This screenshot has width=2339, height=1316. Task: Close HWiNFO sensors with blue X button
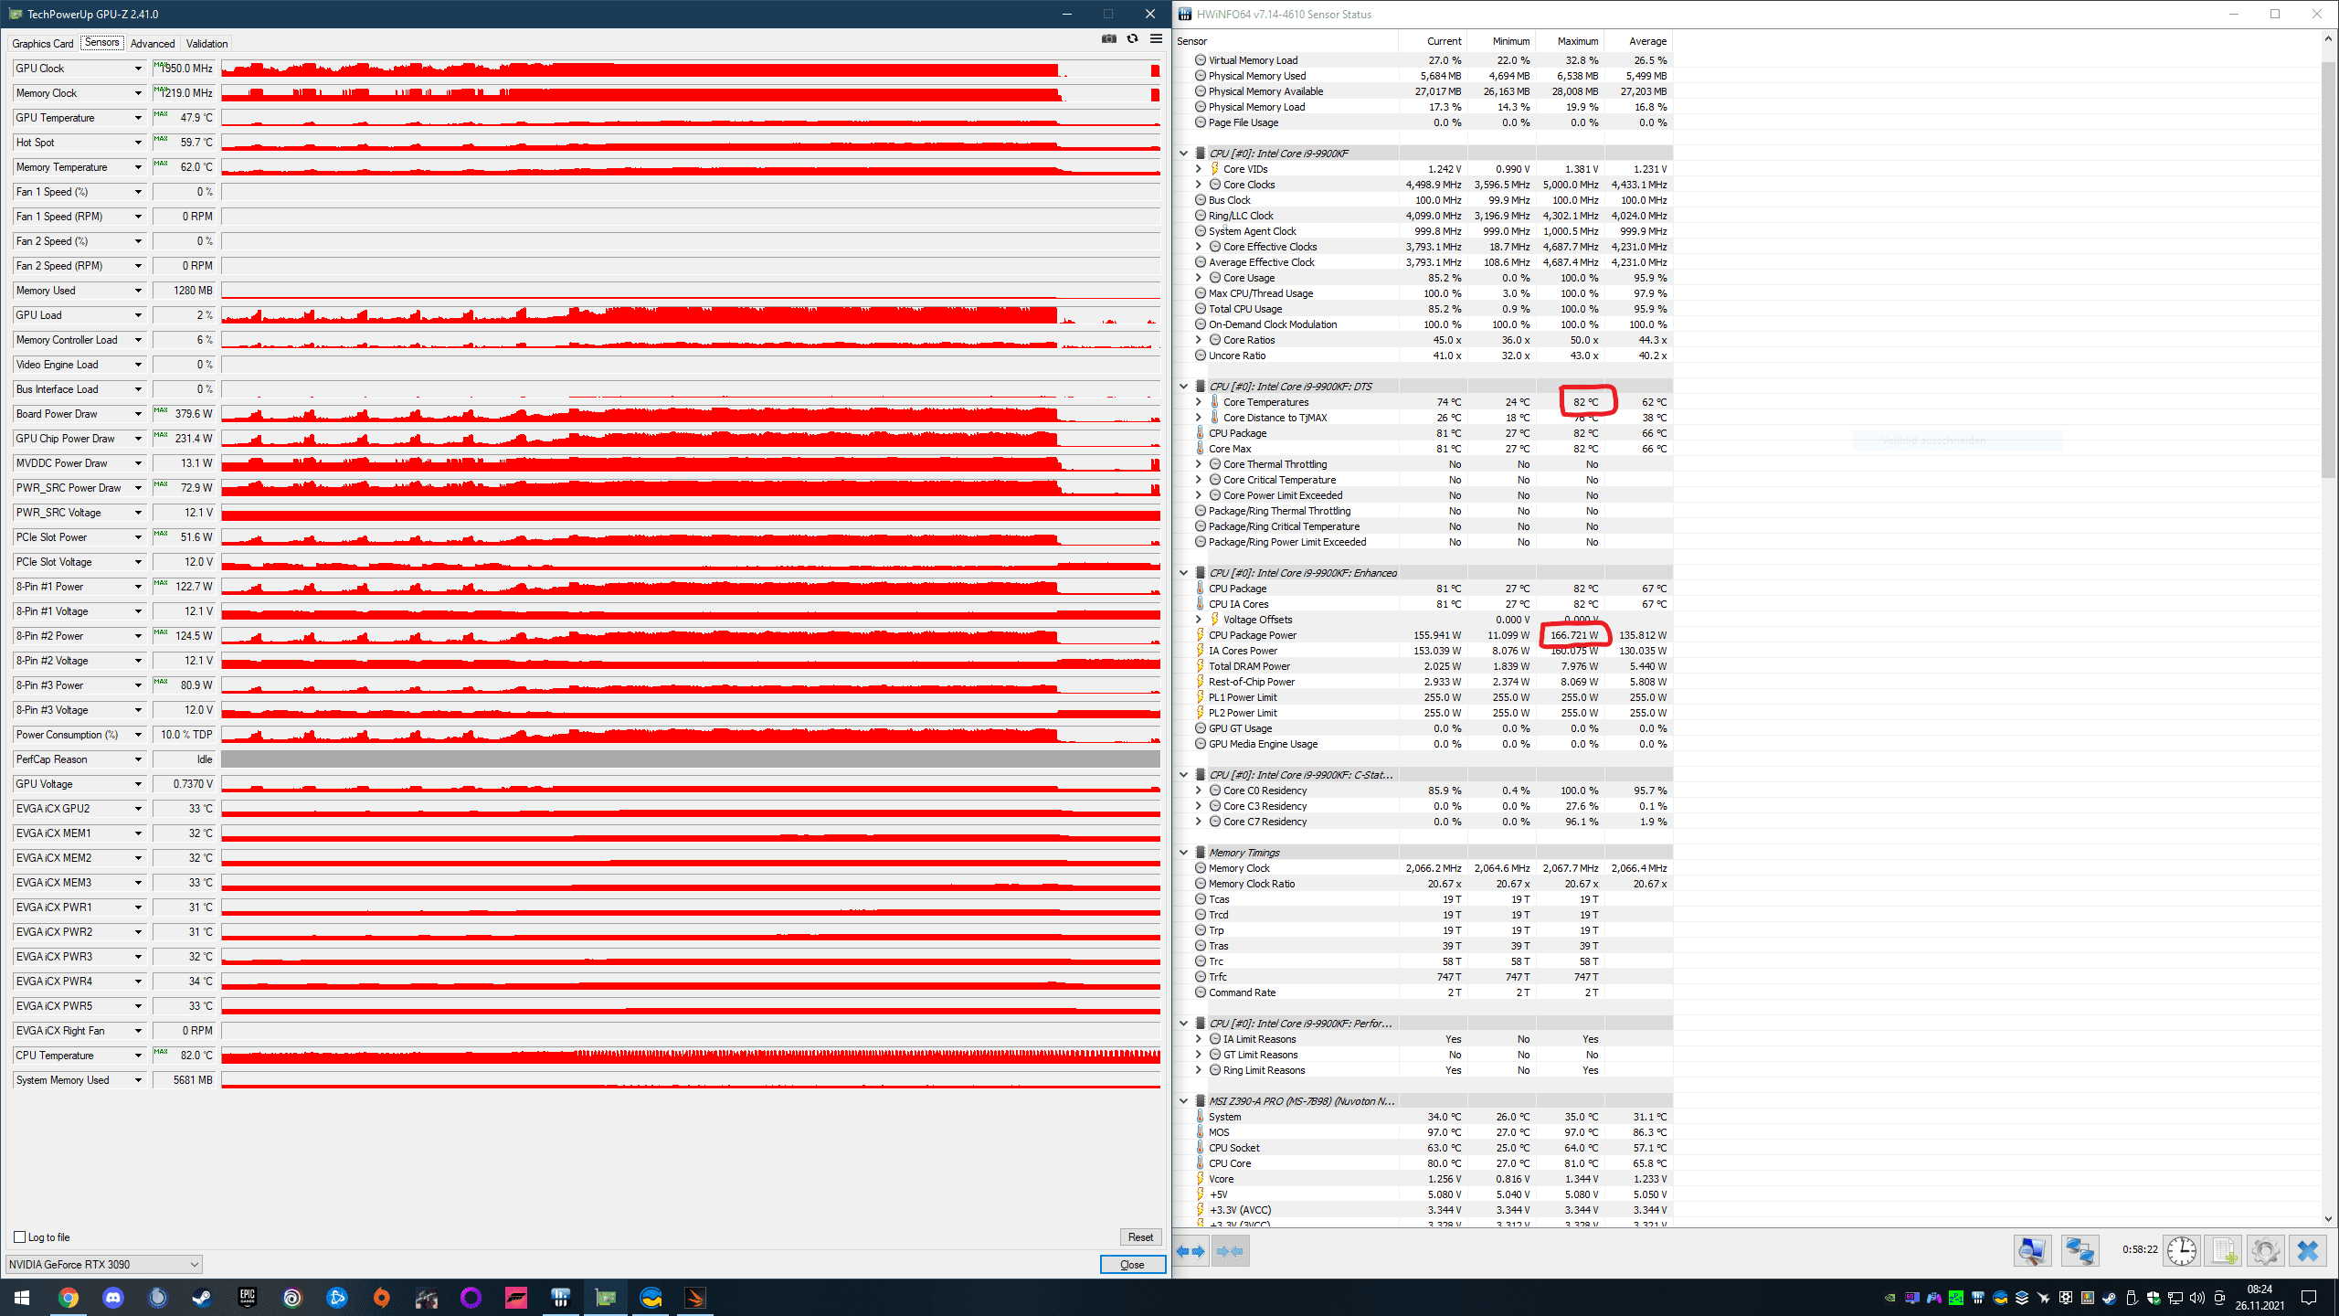coord(2308,1250)
